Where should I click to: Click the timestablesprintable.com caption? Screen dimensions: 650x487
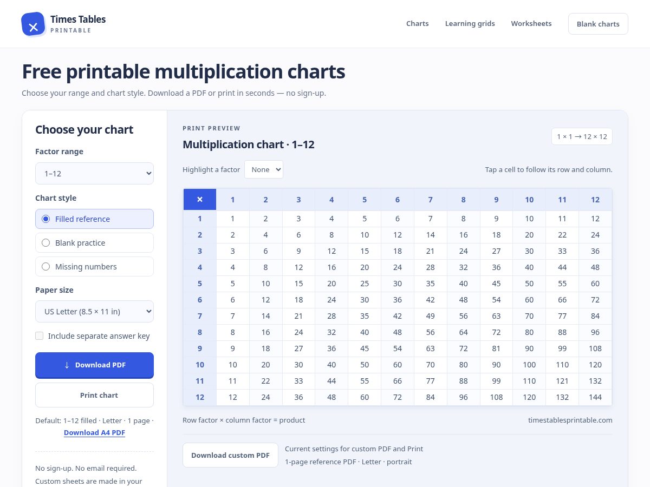pos(570,420)
